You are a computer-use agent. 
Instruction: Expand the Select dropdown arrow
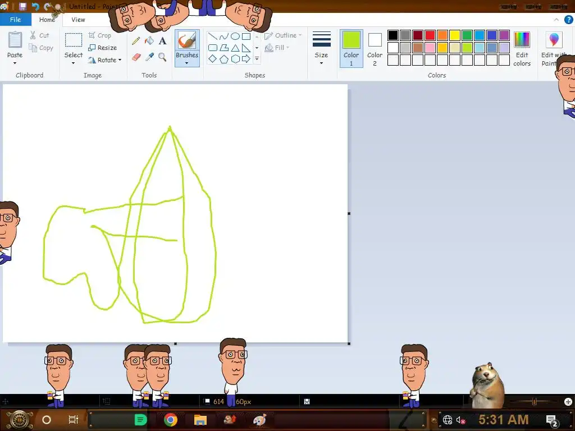74,63
